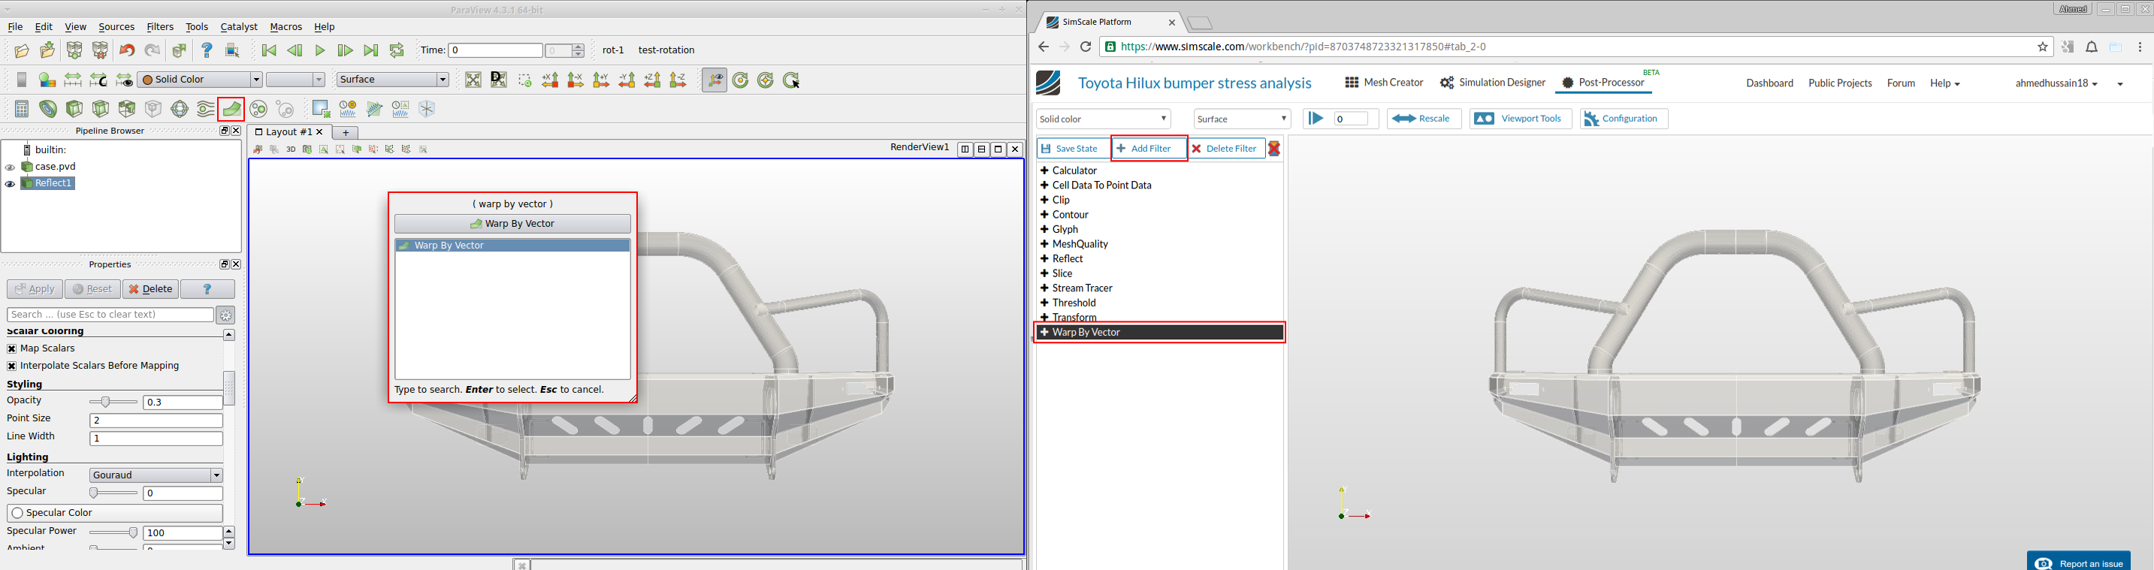The height and width of the screenshot is (570, 2154).
Task: Click the Threshold filter toolbar icon
Action: (x=127, y=110)
